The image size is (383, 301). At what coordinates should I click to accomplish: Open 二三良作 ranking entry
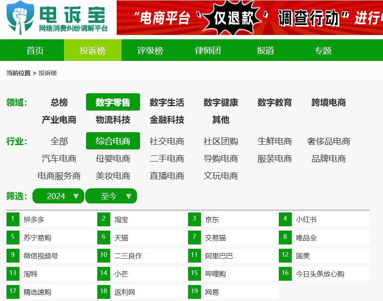[143, 256]
